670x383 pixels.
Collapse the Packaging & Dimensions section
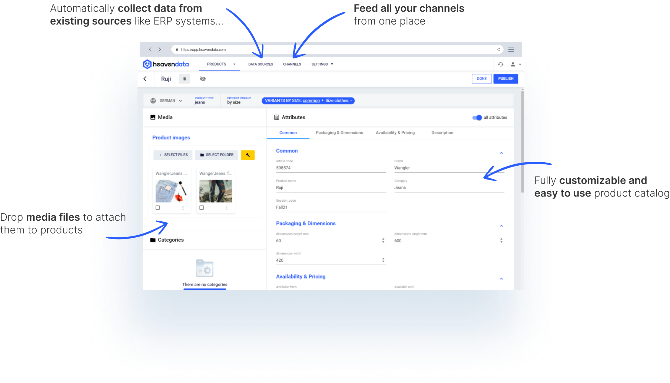[x=501, y=226]
